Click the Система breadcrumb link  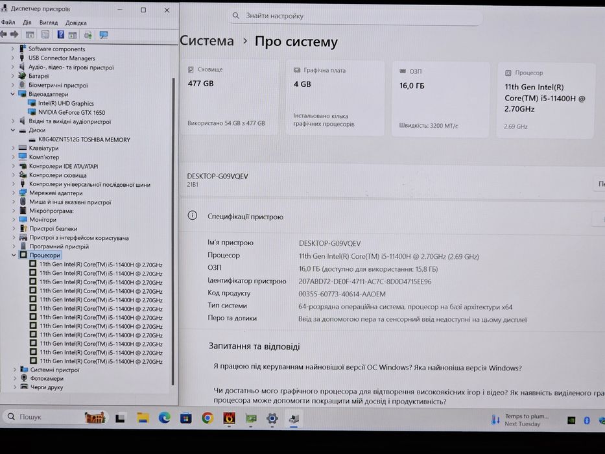pos(207,40)
